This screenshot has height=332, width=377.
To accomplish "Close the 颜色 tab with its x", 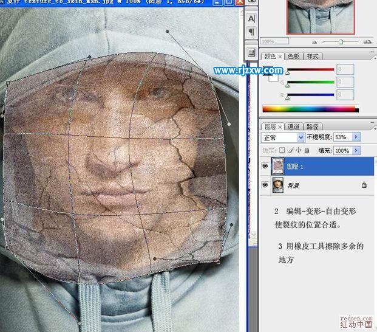I will (x=280, y=57).
